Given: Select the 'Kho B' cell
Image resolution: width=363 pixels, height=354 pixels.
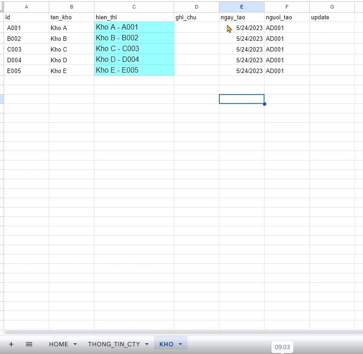Looking at the screenshot, I should 72,39.
